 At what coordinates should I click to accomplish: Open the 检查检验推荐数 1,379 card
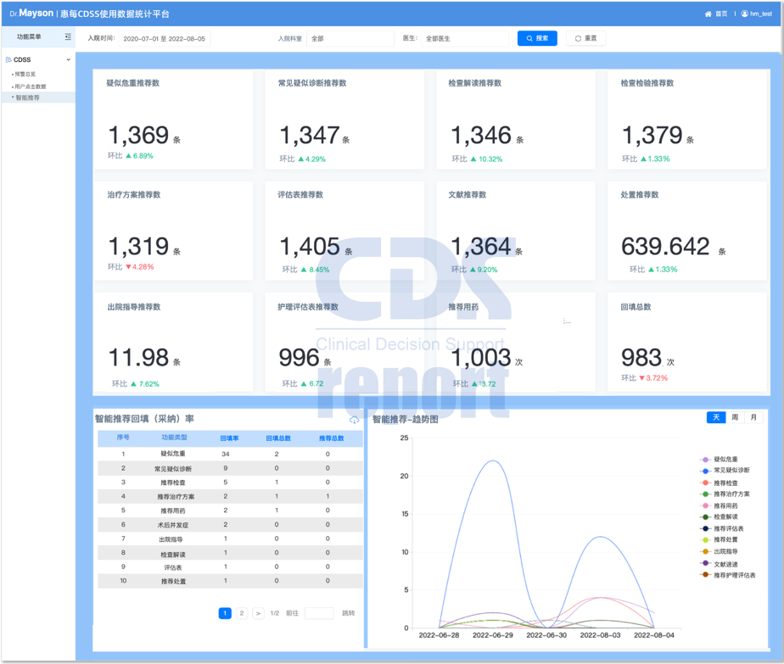(687, 119)
